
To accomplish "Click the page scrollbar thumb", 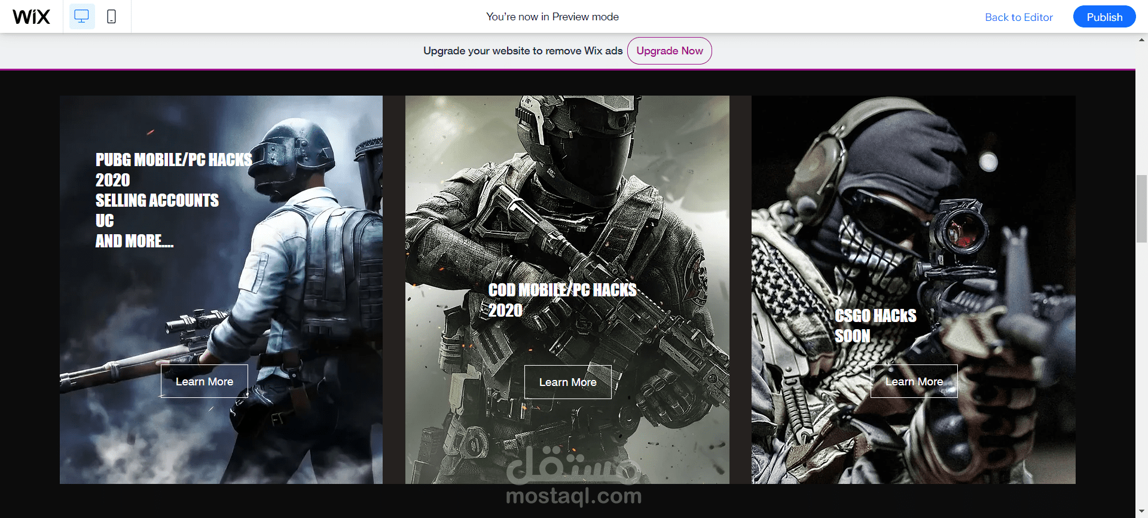I will (x=1141, y=209).
